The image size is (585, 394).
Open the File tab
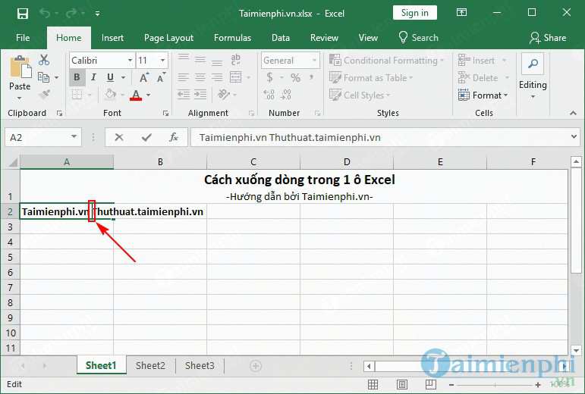23,38
